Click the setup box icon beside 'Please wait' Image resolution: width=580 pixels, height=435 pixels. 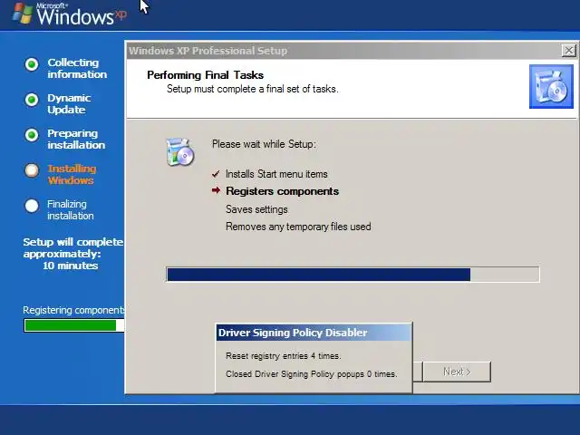click(x=180, y=151)
